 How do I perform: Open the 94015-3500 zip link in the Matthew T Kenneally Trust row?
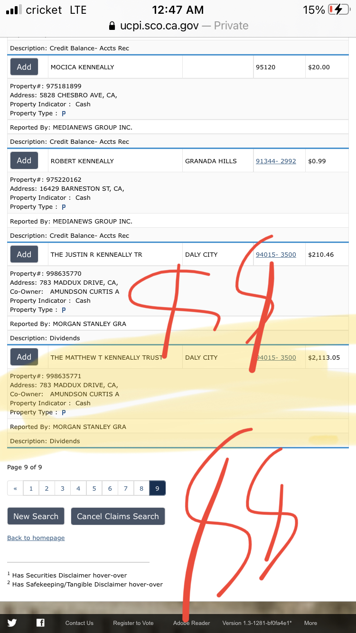[276, 357]
